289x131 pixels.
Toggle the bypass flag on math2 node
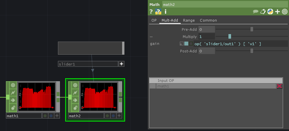point(75,93)
